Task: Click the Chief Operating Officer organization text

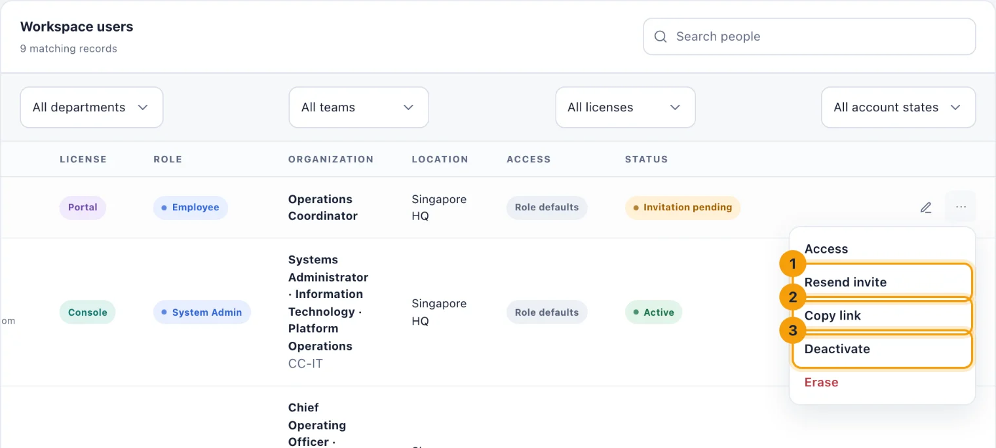Action: [x=317, y=425]
